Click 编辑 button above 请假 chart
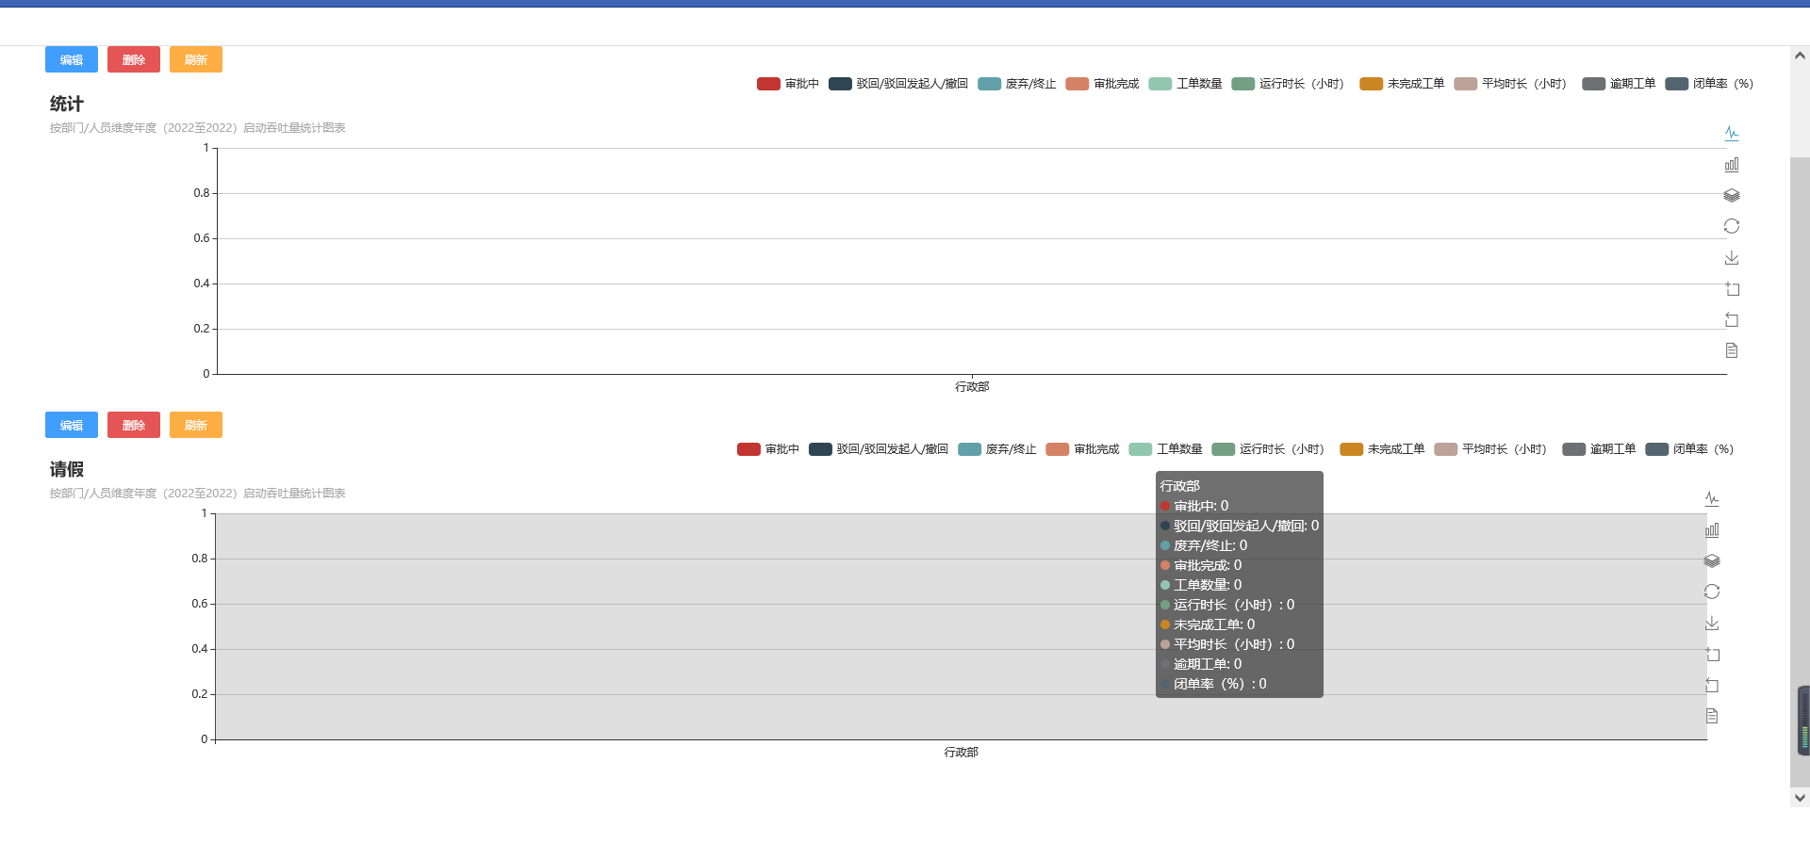Image resolution: width=1810 pixels, height=843 pixels. tap(72, 425)
